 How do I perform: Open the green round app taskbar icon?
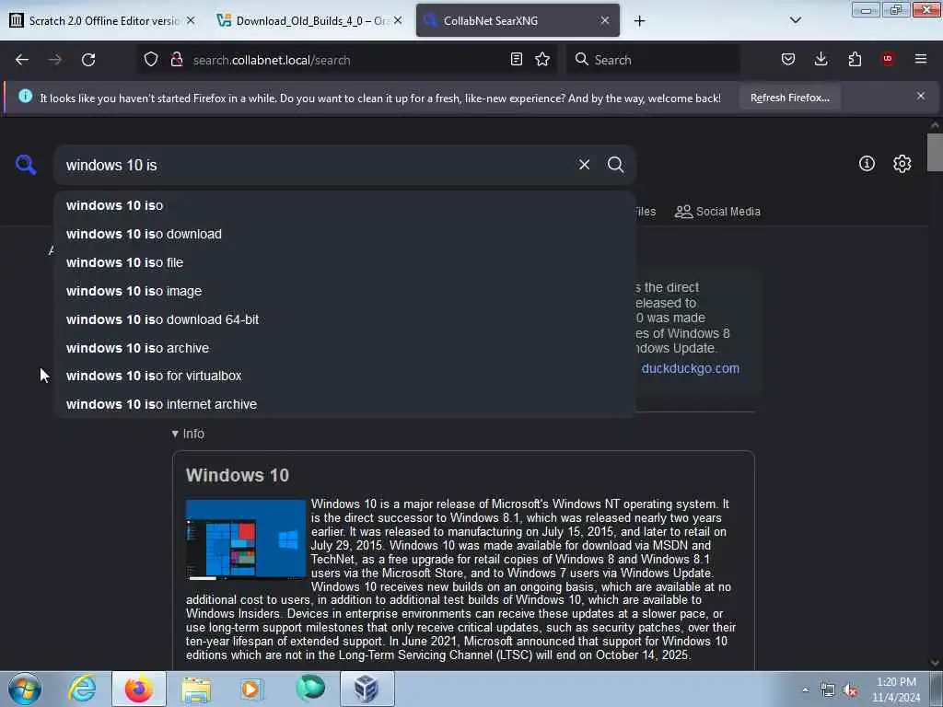click(309, 689)
